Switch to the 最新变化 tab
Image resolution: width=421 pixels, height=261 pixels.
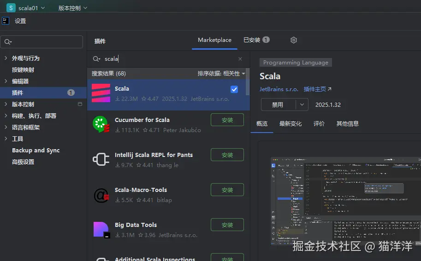pos(290,123)
